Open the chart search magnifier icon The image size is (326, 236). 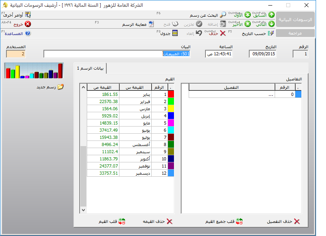click(223, 15)
